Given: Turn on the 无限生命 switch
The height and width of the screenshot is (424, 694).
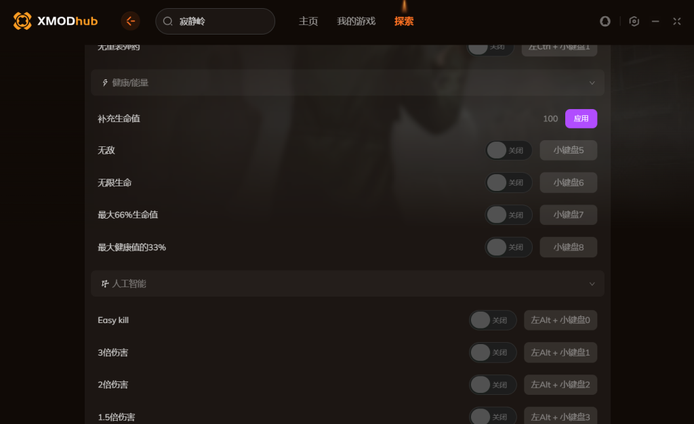Looking at the screenshot, I should [508, 183].
